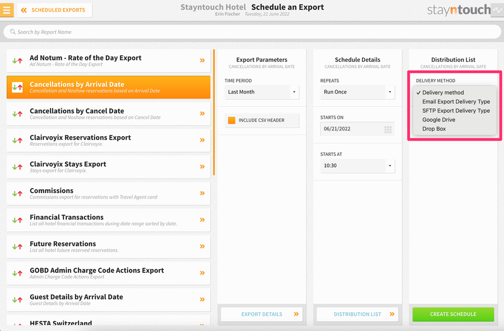
Task: Choose Email Export Delivery Type
Action: pyautogui.click(x=455, y=101)
